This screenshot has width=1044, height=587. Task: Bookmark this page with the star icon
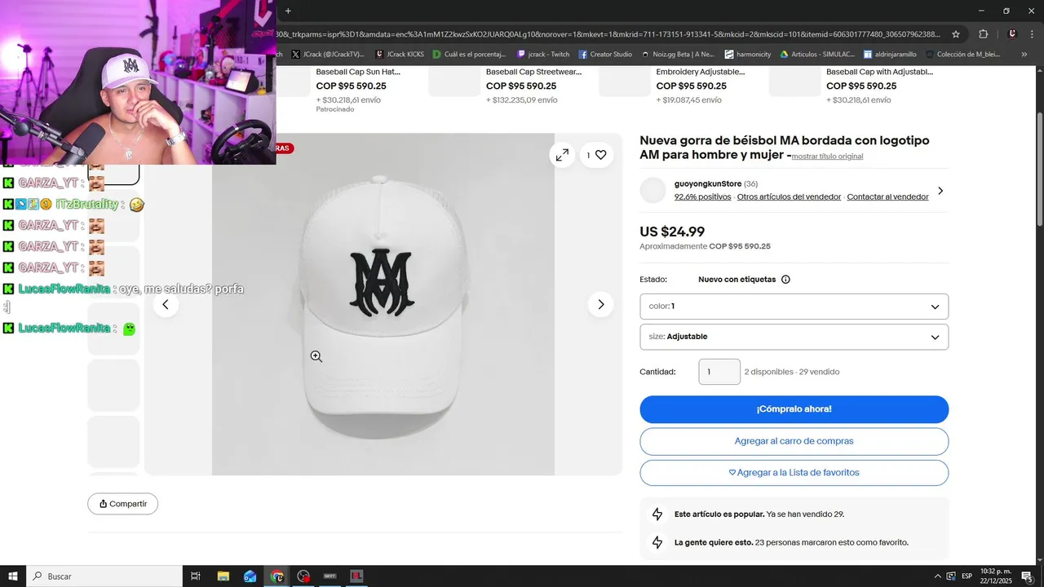956,34
